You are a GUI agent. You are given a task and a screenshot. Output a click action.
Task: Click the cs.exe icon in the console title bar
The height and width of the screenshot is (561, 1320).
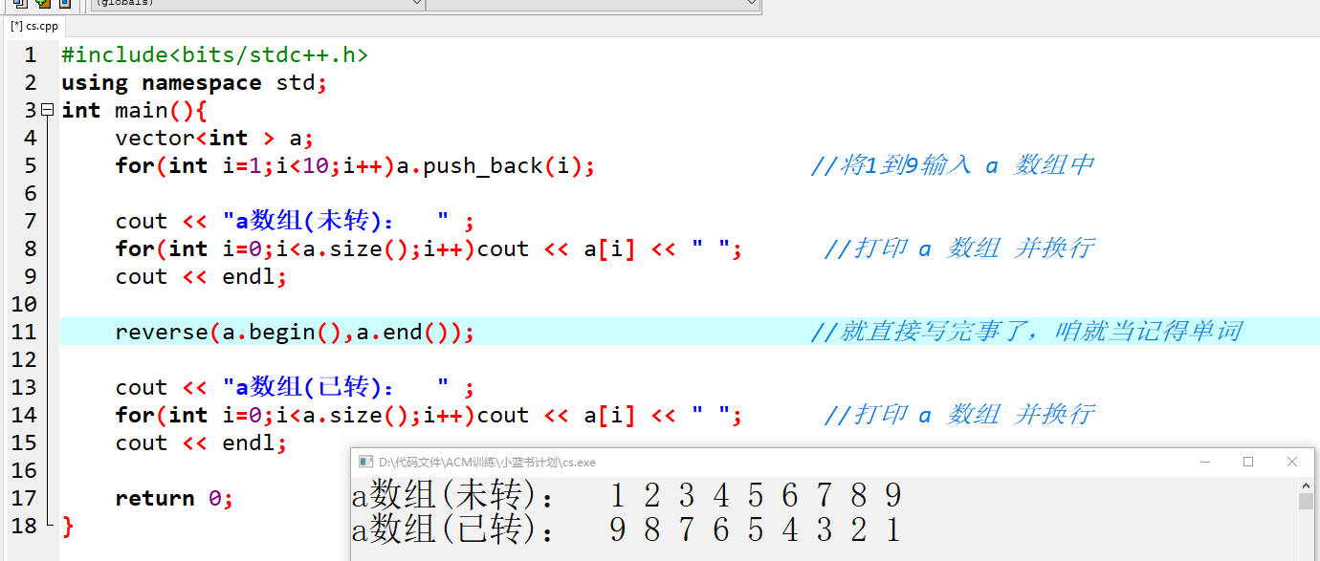click(365, 462)
